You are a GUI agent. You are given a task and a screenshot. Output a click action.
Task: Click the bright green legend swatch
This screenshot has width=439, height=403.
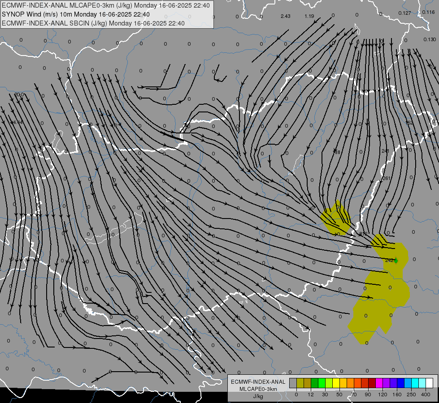322,383
